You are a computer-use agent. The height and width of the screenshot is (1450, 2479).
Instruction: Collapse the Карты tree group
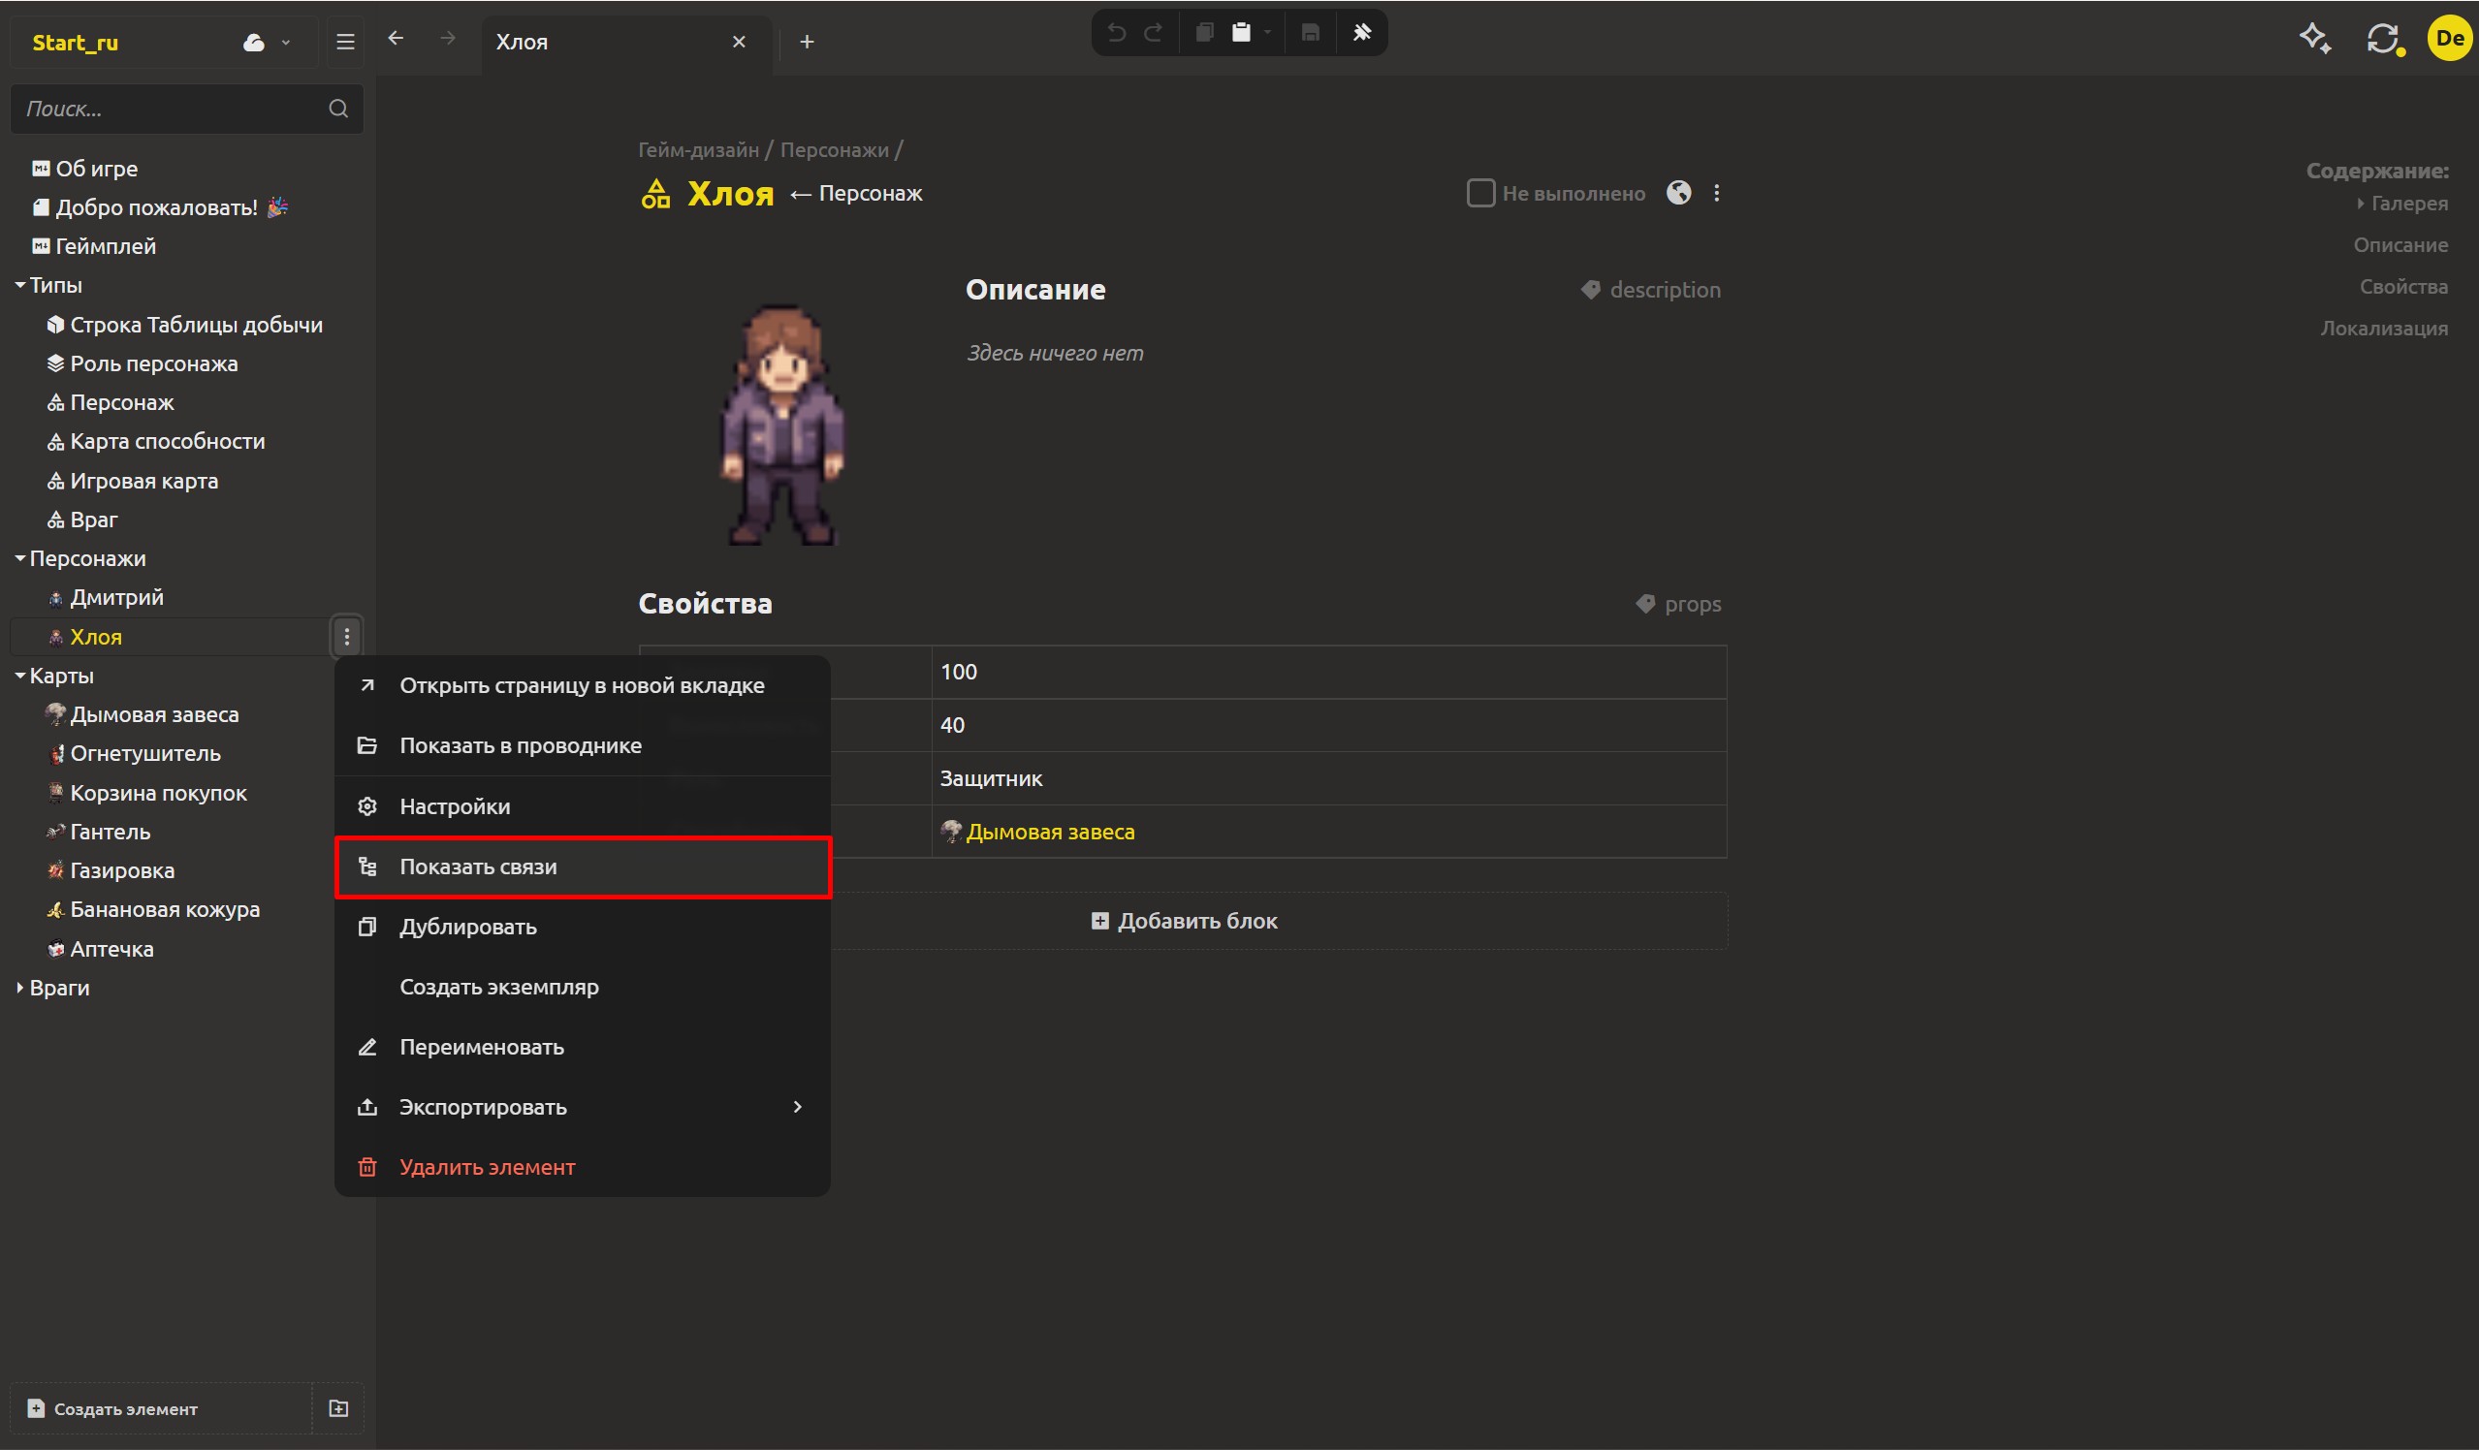click(19, 676)
